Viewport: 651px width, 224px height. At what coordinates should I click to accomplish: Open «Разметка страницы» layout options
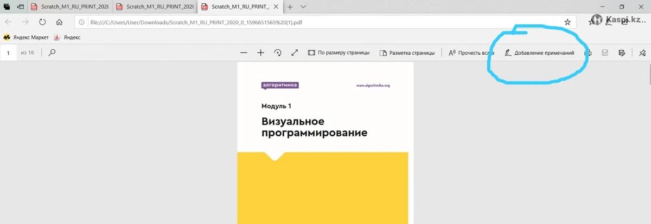[407, 53]
